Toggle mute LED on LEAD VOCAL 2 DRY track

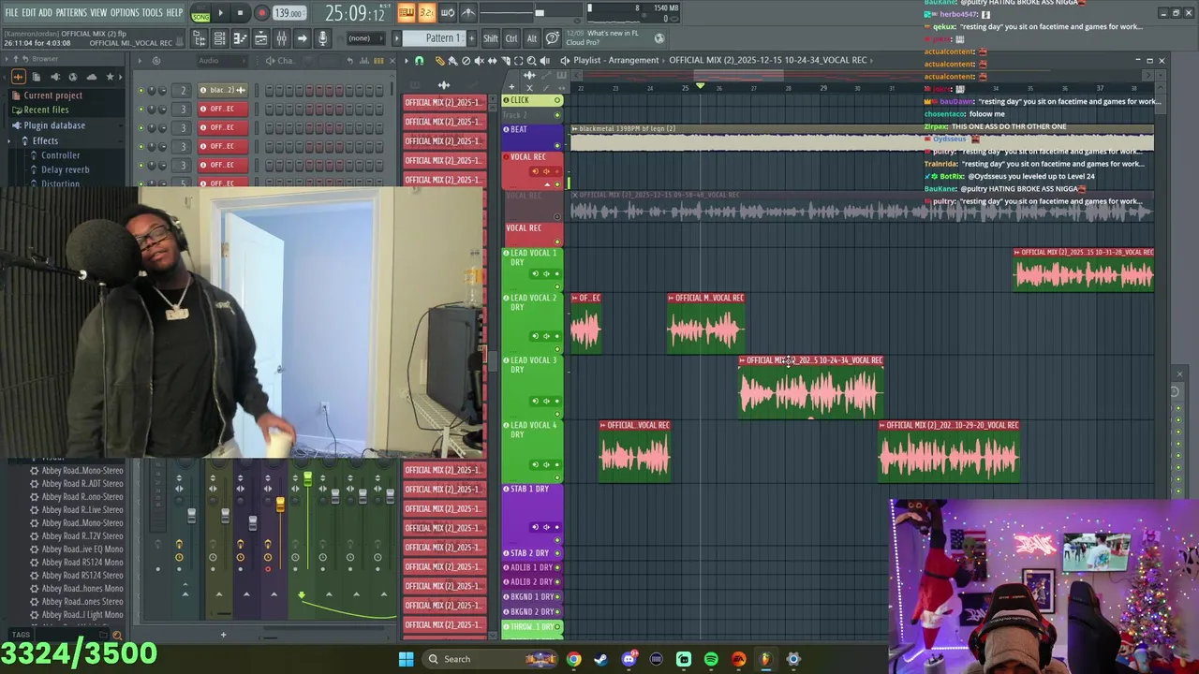click(557, 348)
